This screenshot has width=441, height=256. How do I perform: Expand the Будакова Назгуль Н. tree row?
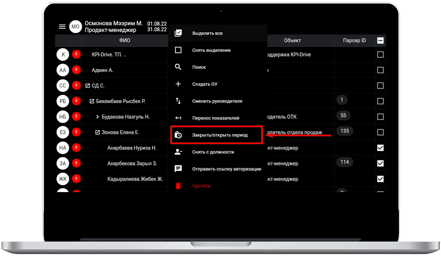[97, 117]
